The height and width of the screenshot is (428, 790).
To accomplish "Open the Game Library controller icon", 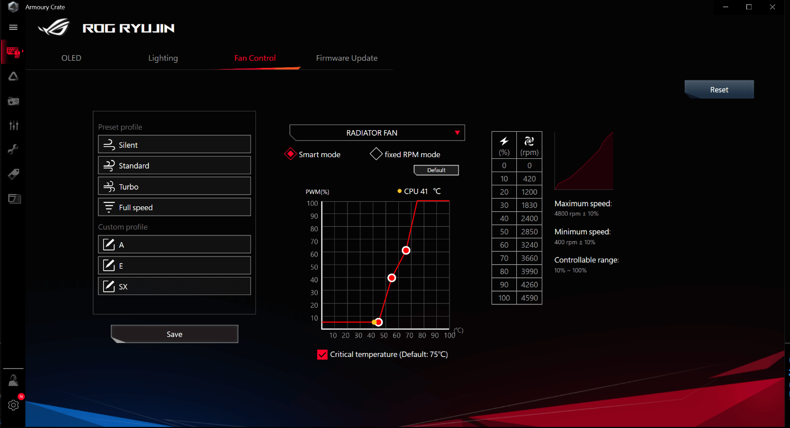I will click(13, 101).
